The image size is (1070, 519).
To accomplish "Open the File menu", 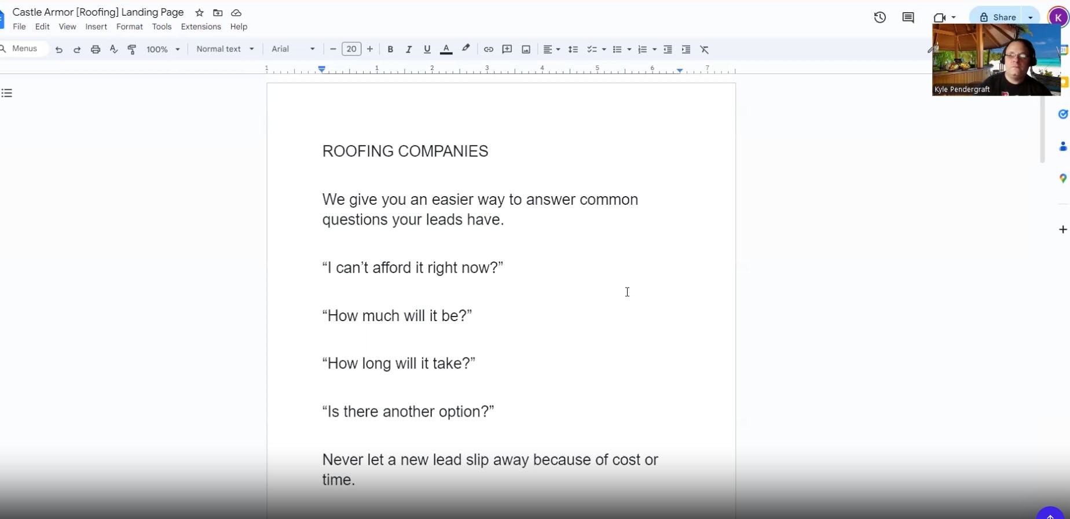I will tap(19, 27).
